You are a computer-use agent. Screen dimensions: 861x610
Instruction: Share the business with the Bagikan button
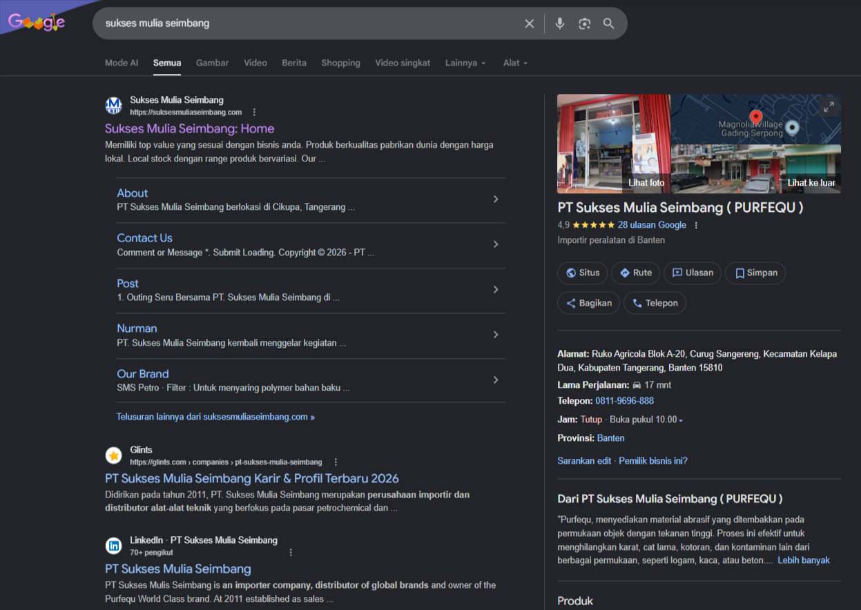(589, 303)
